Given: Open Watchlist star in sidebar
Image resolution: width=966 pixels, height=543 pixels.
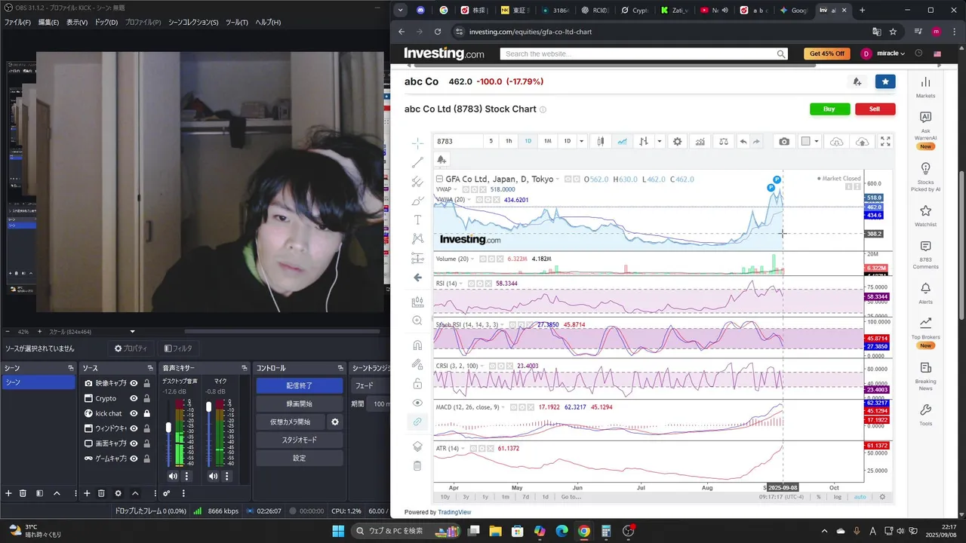Looking at the screenshot, I should point(925,215).
